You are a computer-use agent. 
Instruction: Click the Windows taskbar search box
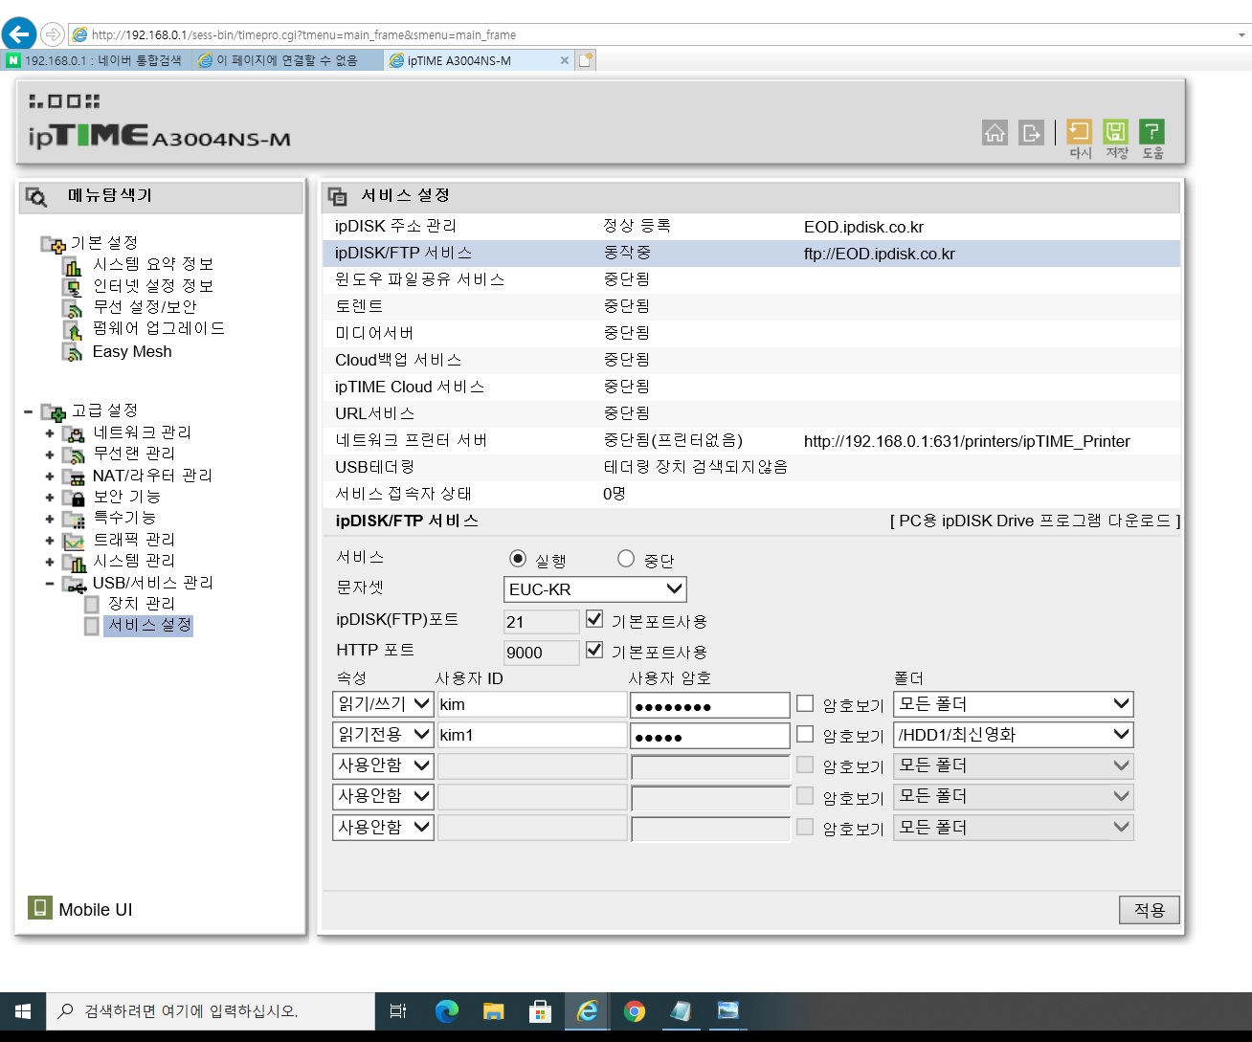click(x=211, y=1011)
